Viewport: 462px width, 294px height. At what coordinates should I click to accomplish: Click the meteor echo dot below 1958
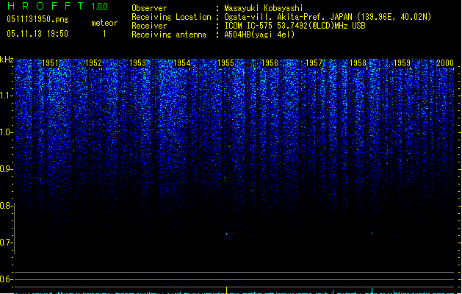372,233
